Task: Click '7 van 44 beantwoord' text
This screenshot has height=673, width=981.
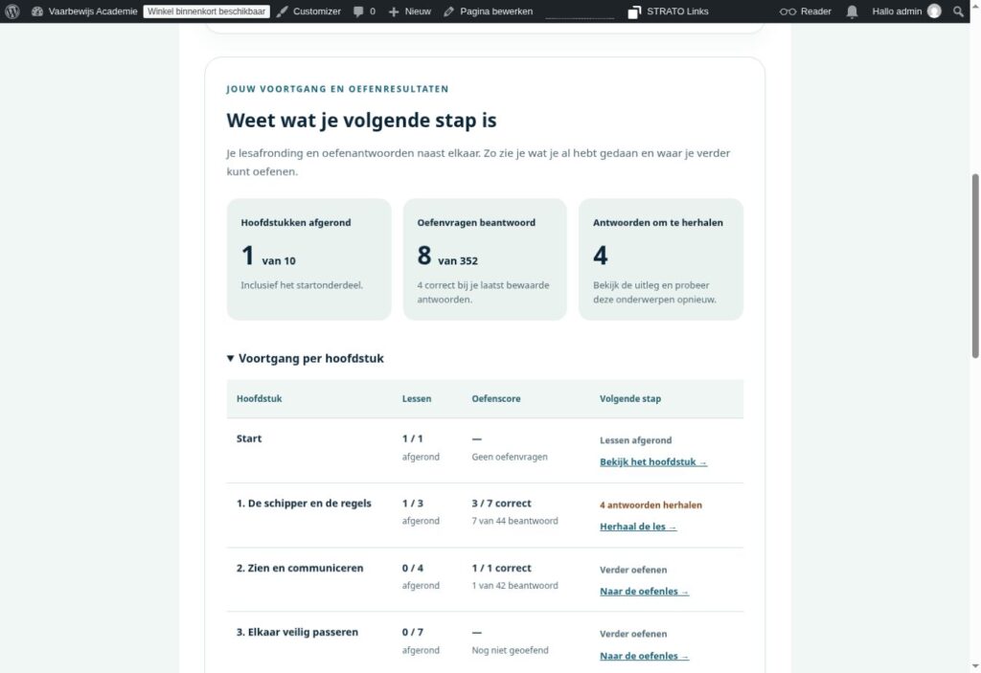Action: point(514,521)
